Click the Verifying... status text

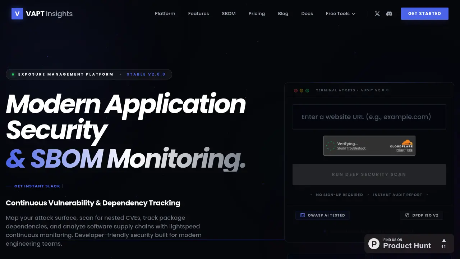[x=348, y=144]
